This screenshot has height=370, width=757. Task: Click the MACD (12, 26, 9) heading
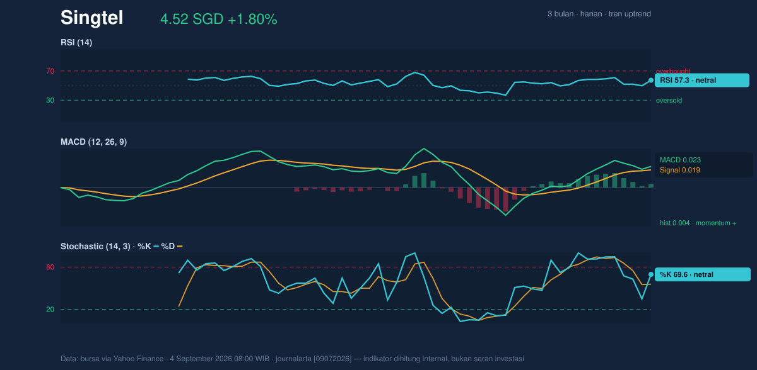[x=93, y=142]
